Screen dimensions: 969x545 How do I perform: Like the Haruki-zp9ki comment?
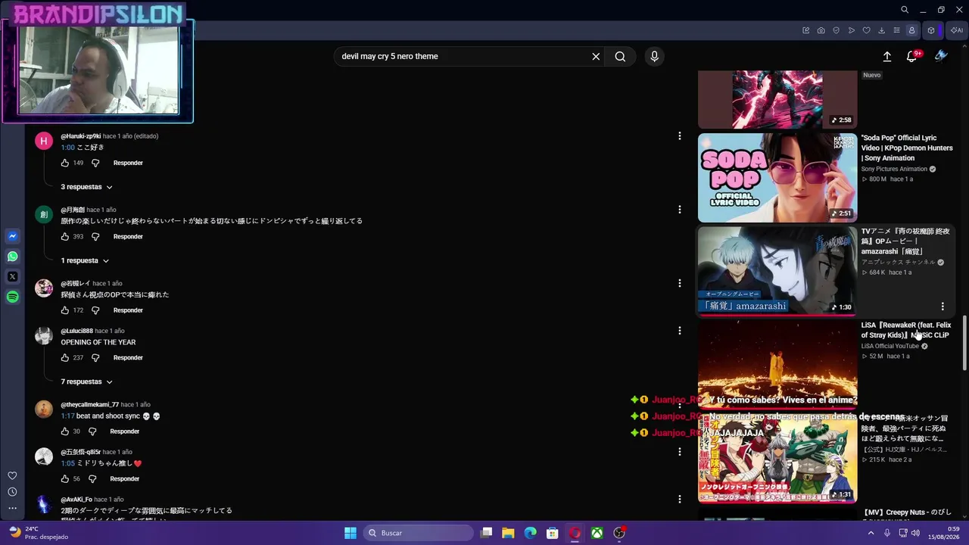tap(65, 163)
